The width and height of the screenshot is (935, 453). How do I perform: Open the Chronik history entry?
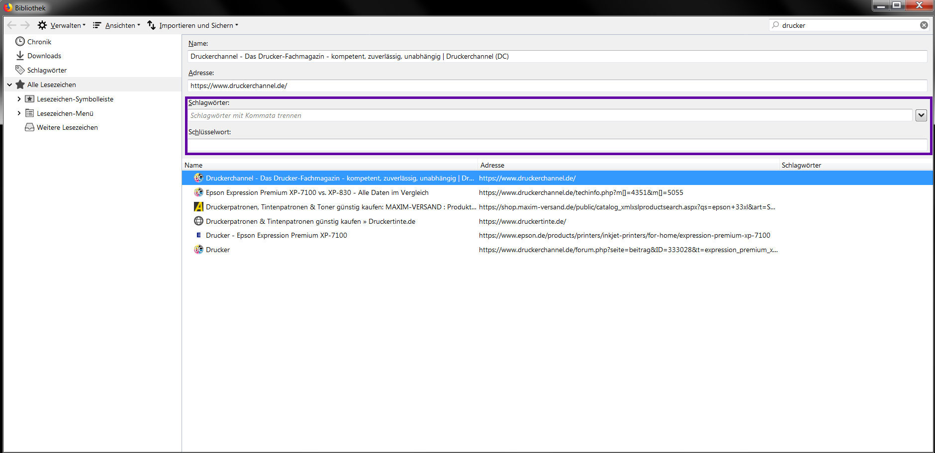(39, 42)
